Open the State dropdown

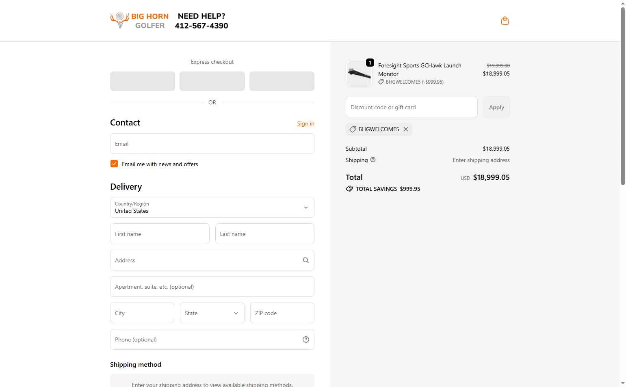point(212,313)
